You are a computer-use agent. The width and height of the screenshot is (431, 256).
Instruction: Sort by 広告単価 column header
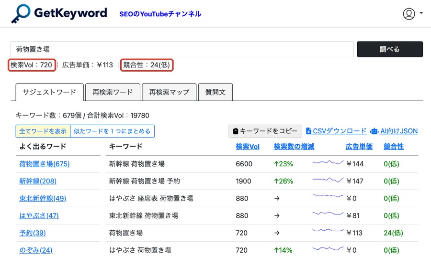[x=359, y=147]
